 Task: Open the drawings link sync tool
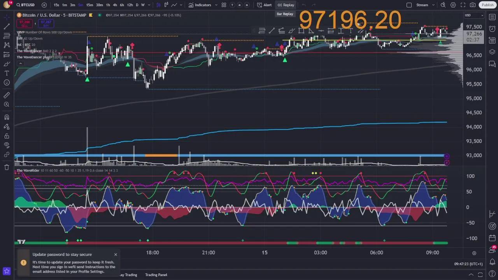[x=7, y=154]
